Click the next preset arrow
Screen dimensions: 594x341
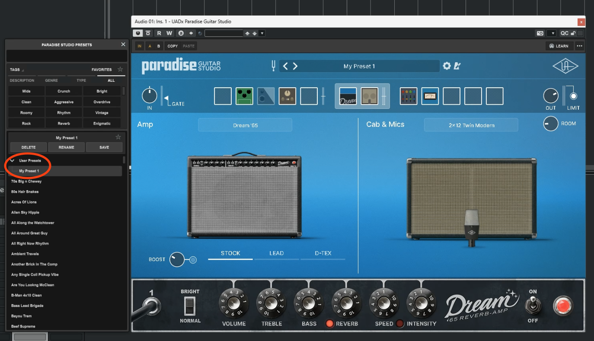tap(295, 66)
